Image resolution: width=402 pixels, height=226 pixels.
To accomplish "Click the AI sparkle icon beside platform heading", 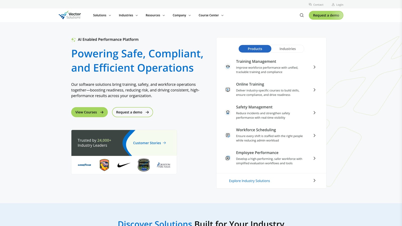I will coord(73,39).
